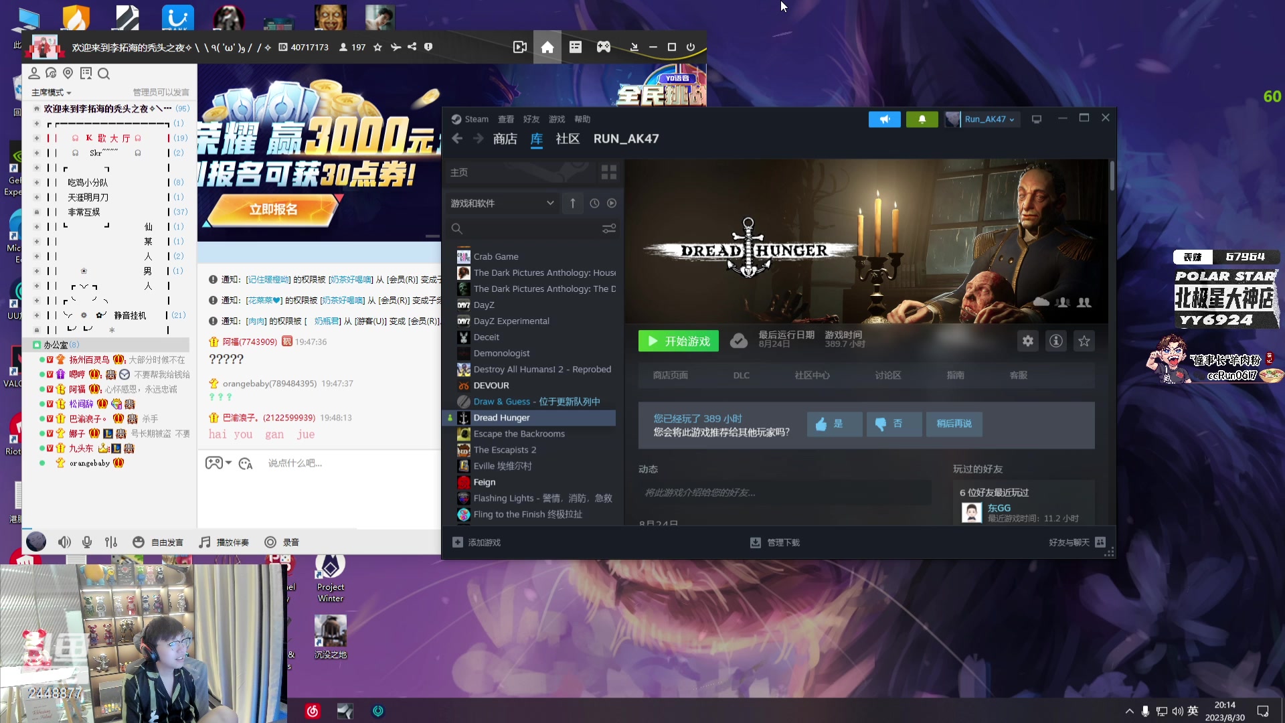Click the YY user profile icon

coord(33,74)
